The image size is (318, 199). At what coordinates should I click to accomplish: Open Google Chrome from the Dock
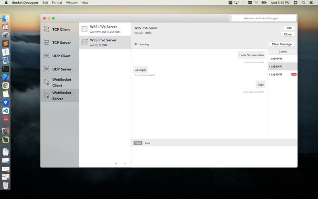(x=6, y=86)
